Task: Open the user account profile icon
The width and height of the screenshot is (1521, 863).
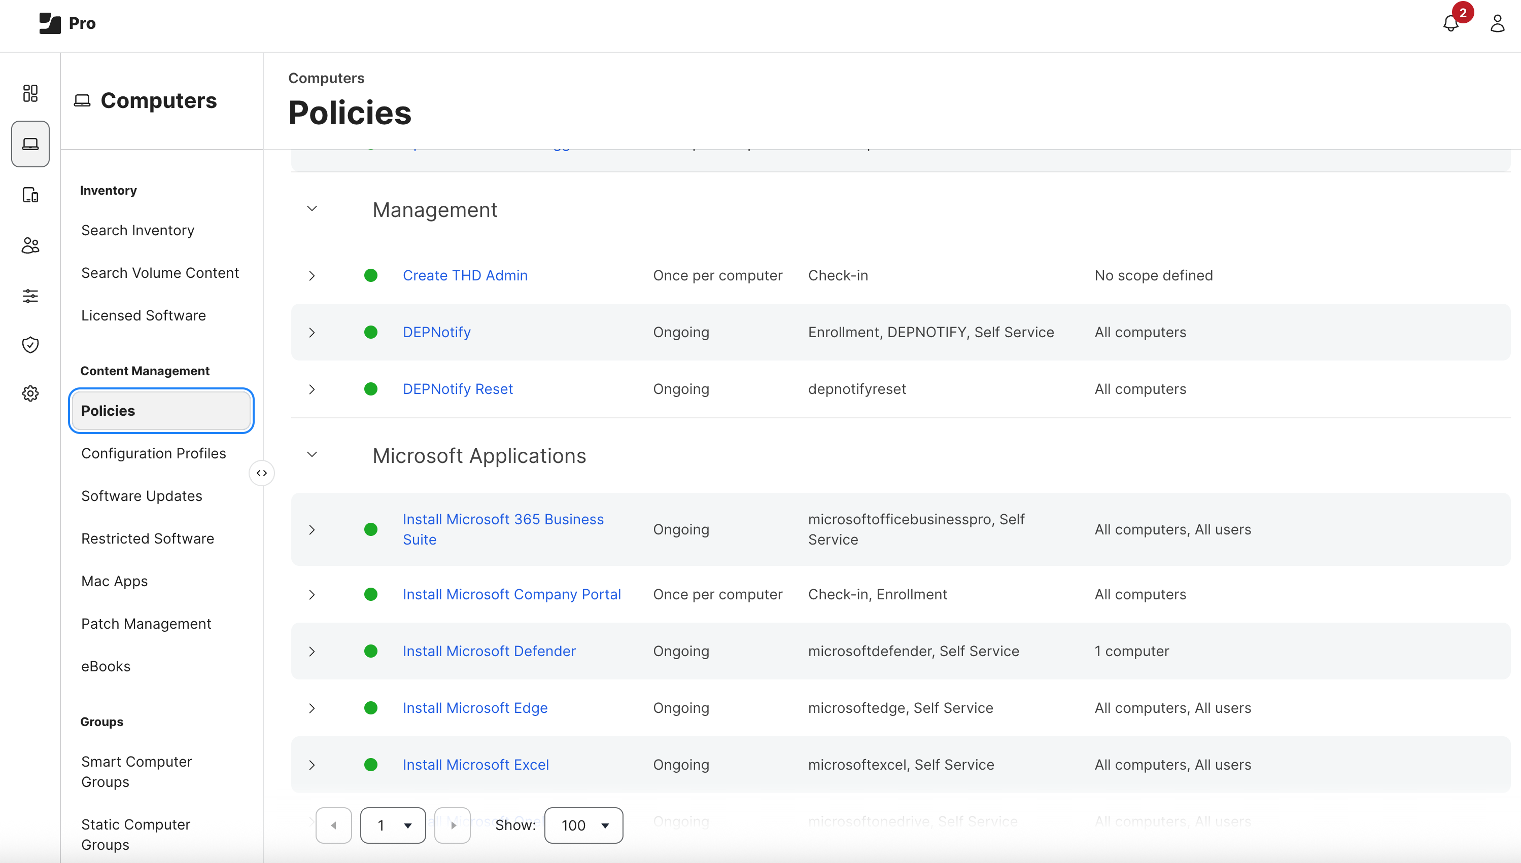Action: 1497,23
